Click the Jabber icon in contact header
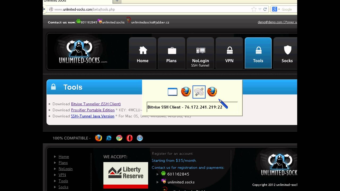This screenshot has height=191, width=340. click(129, 20)
